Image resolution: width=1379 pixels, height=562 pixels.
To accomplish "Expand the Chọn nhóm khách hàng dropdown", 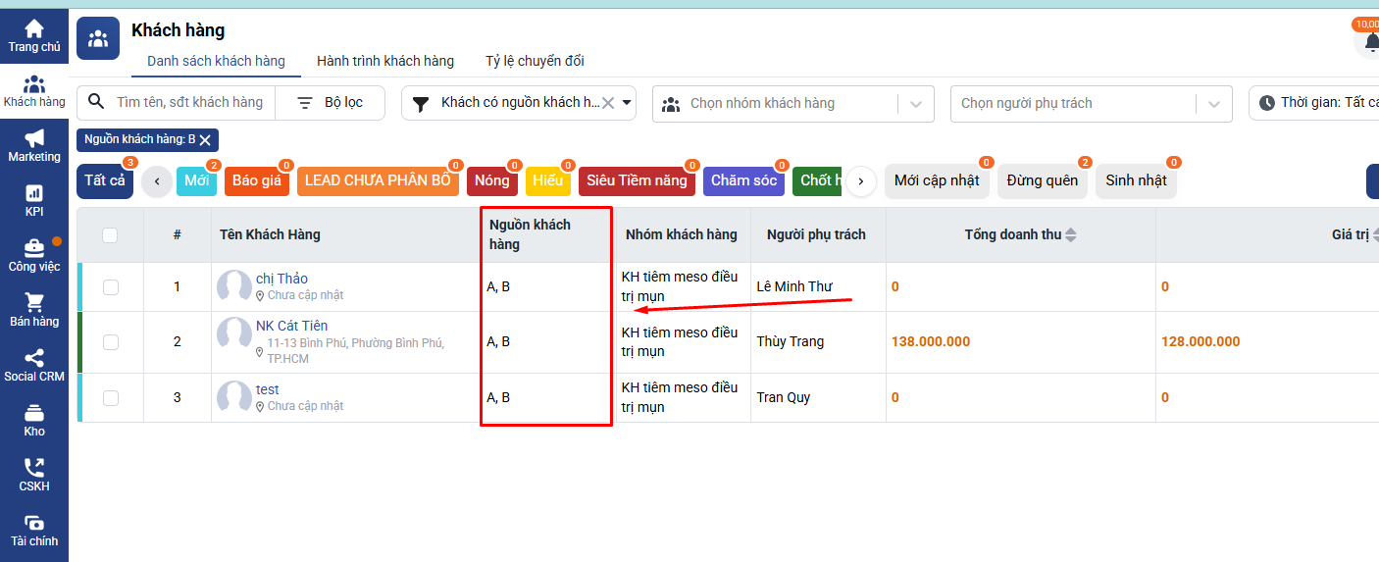I will 916,104.
